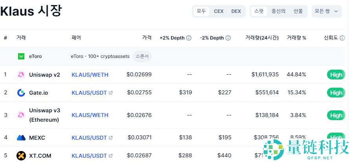Click info icon next to 신뢰도 header

point(342,38)
